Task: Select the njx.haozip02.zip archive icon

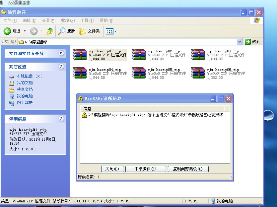Action: (x=139, y=55)
